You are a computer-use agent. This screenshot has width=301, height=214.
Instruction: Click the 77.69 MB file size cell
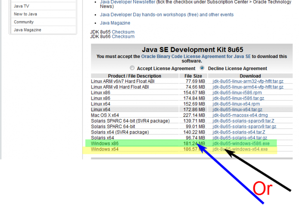pyautogui.click(x=195, y=81)
